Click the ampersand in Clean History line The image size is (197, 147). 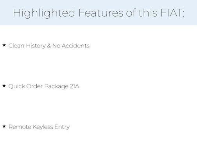click(49, 46)
